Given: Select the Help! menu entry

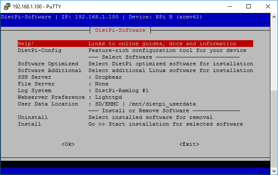Looking at the screenshot, I should coord(135,44).
